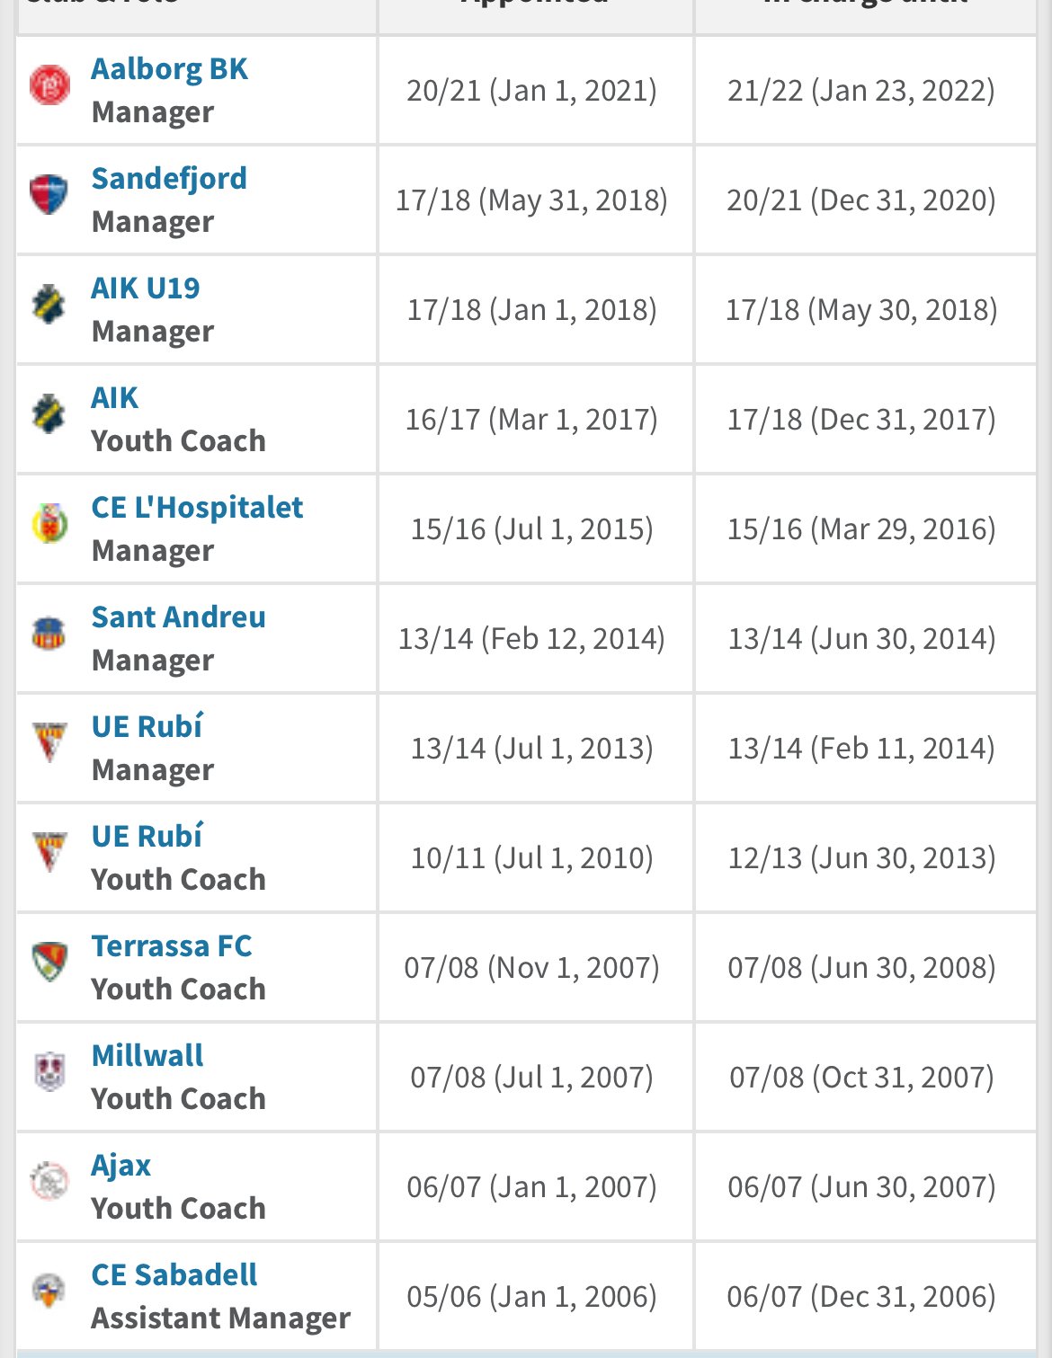The width and height of the screenshot is (1052, 1358).
Task: Open the Terrassa FC club link
Action: coord(171,946)
